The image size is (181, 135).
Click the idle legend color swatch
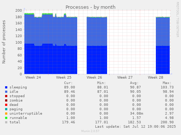point(6,92)
